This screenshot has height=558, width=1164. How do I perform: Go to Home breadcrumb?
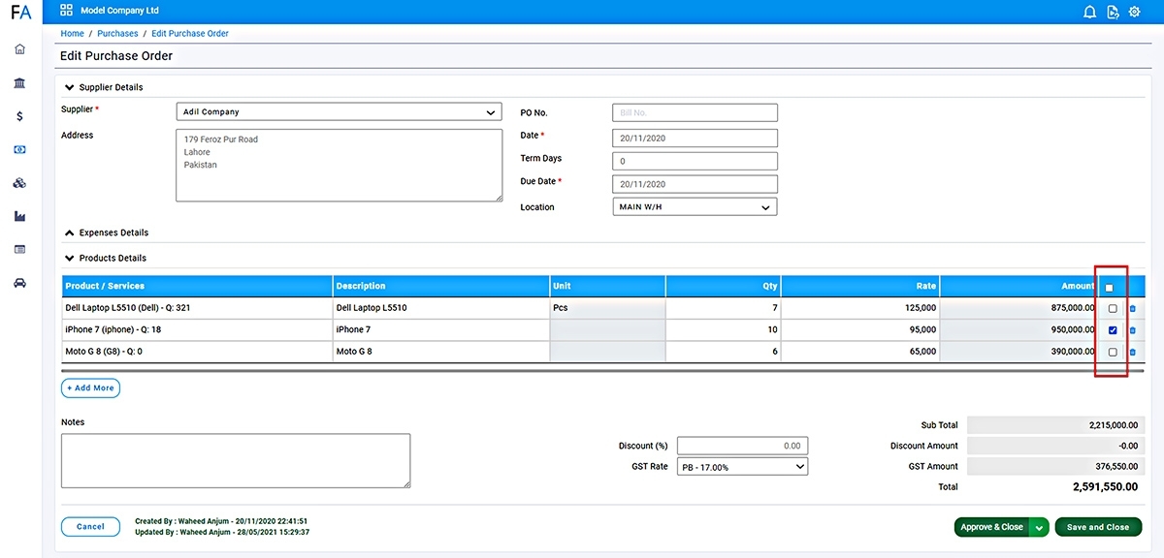(72, 34)
